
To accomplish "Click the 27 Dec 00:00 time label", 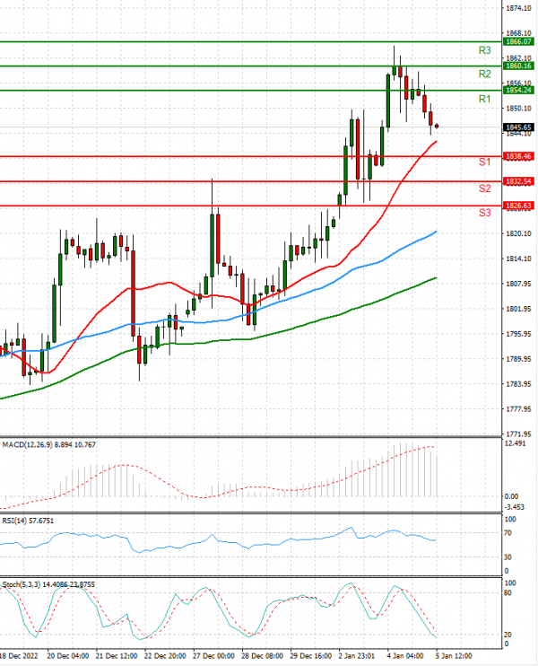I will (x=213, y=656).
